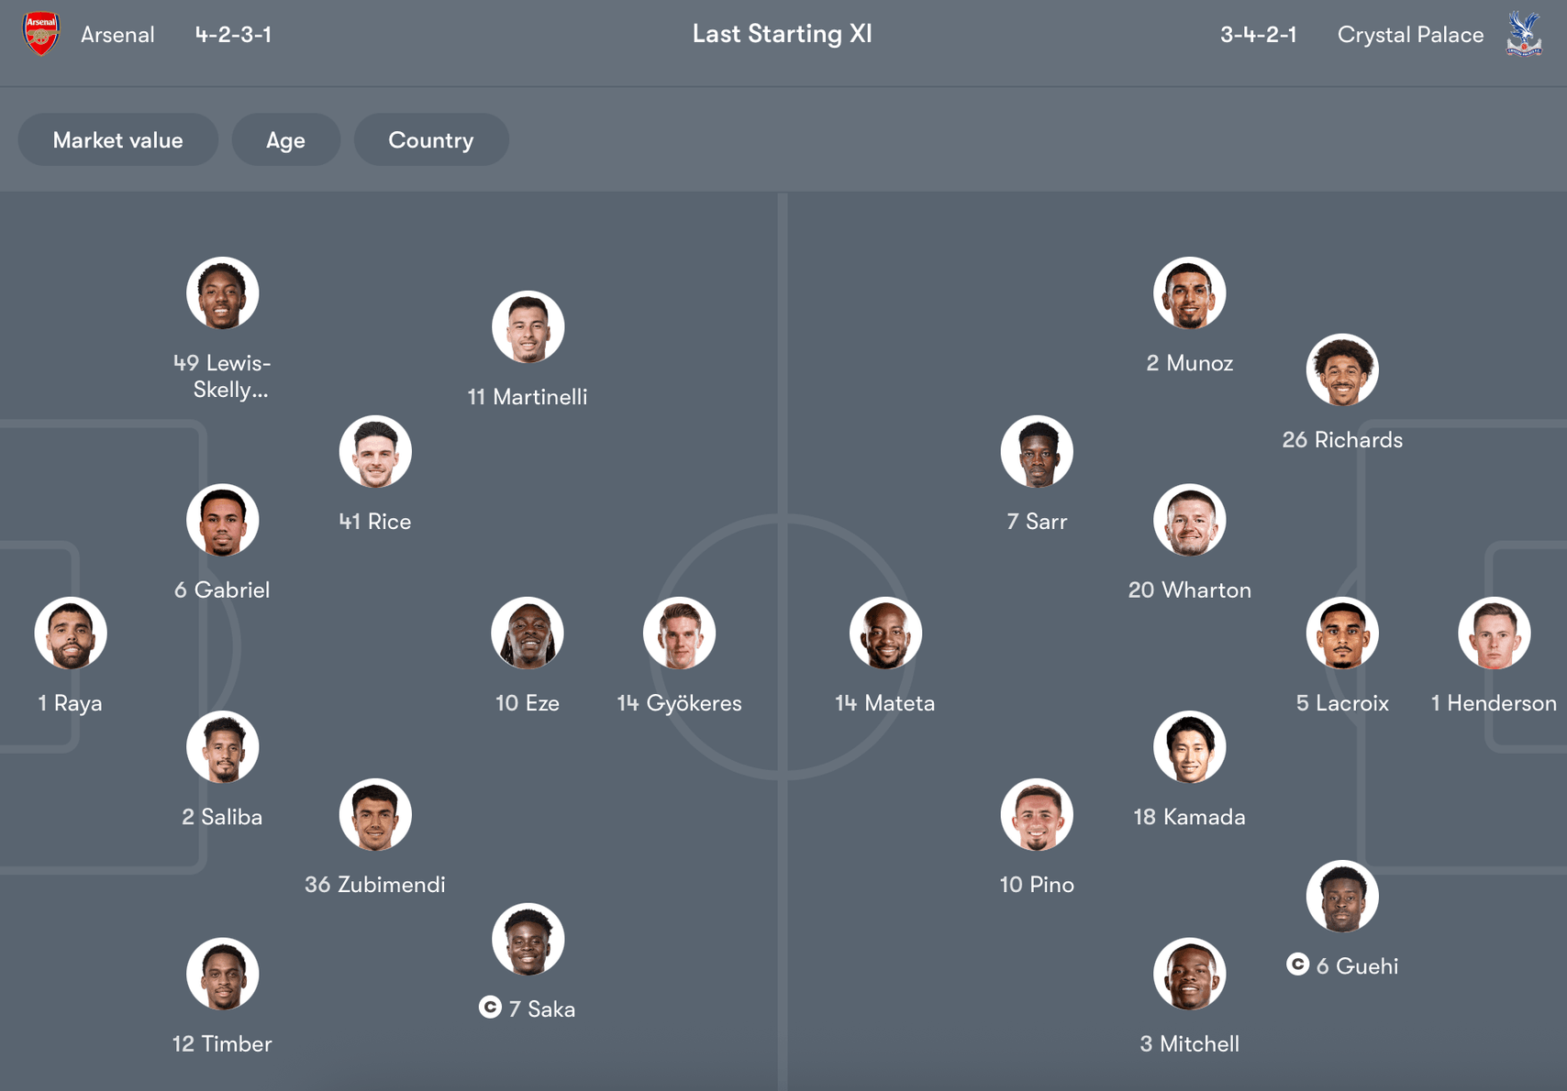Screen dimensions: 1567x1091
Task: Select Wharton's player avatar
Action: coord(1189,520)
